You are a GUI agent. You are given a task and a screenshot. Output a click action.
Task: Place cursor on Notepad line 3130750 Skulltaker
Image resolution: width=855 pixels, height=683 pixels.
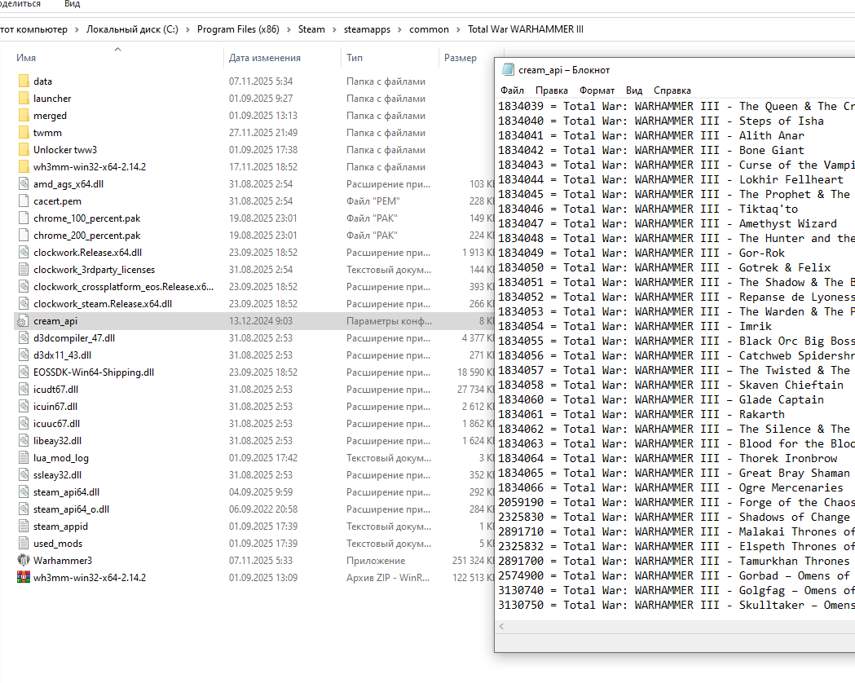(x=677, y=605)
